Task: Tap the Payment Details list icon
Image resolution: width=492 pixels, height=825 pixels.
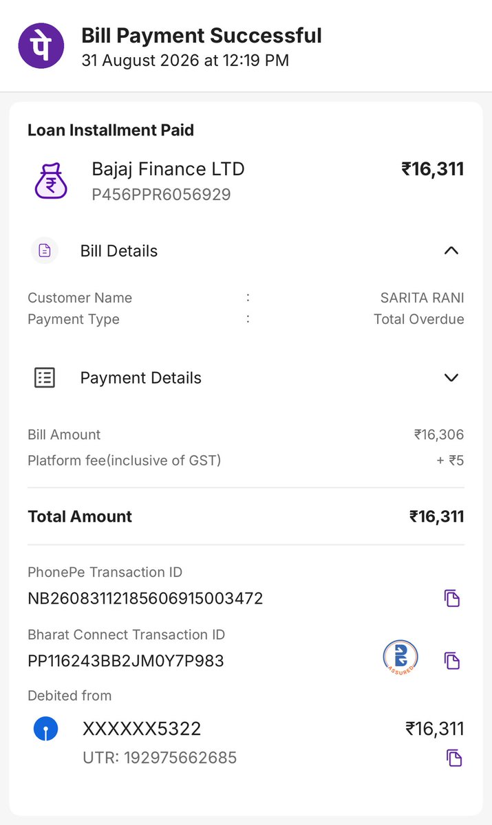Action: click(x=45, y=377)
